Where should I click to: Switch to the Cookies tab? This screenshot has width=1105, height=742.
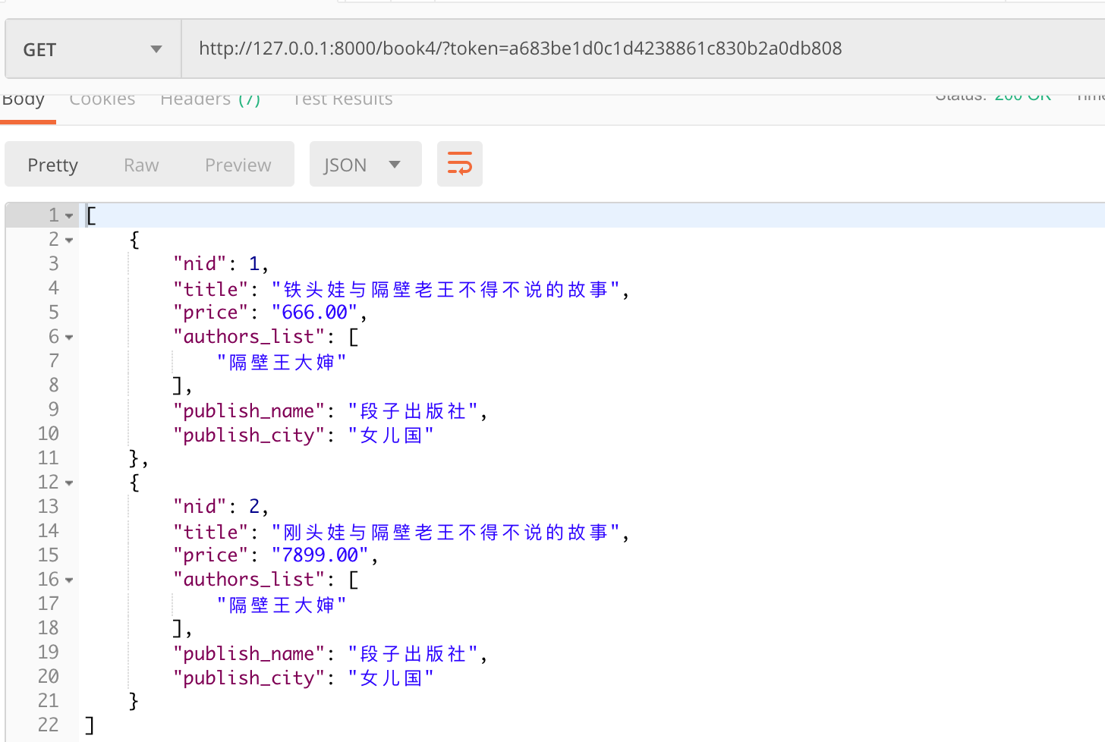click(x=102, y=100)
